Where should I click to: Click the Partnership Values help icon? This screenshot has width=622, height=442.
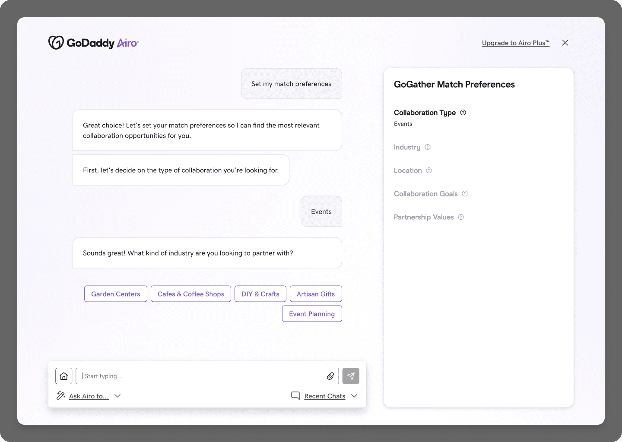pos(461,217)
